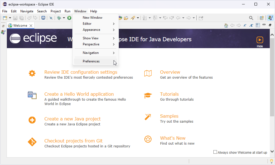275x165 pixels.
Task: Click the toolbar Back navigation arrow
Action: (178, 18)
